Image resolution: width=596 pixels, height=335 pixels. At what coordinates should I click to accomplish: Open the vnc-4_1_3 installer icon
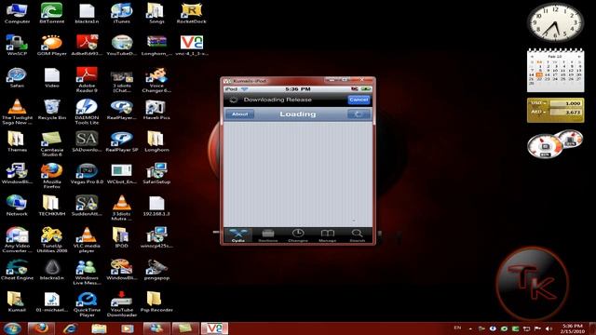192,46
